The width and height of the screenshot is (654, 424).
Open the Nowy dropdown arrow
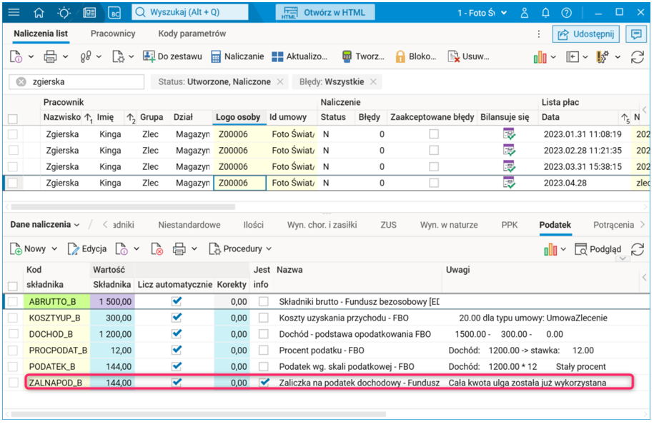coord(53,249)
